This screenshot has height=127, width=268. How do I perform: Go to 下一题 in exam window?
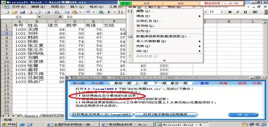(160, 83)
